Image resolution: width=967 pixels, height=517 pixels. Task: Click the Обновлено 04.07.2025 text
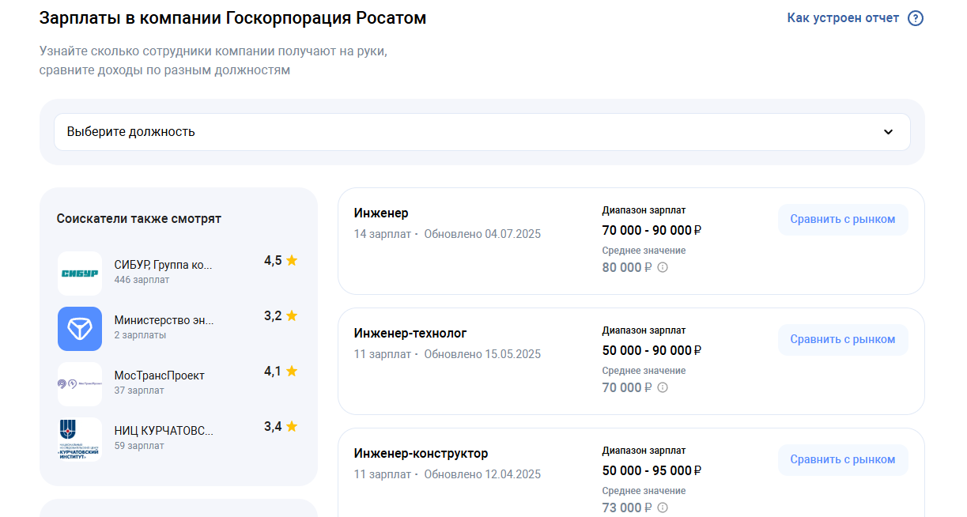point(482,234)
